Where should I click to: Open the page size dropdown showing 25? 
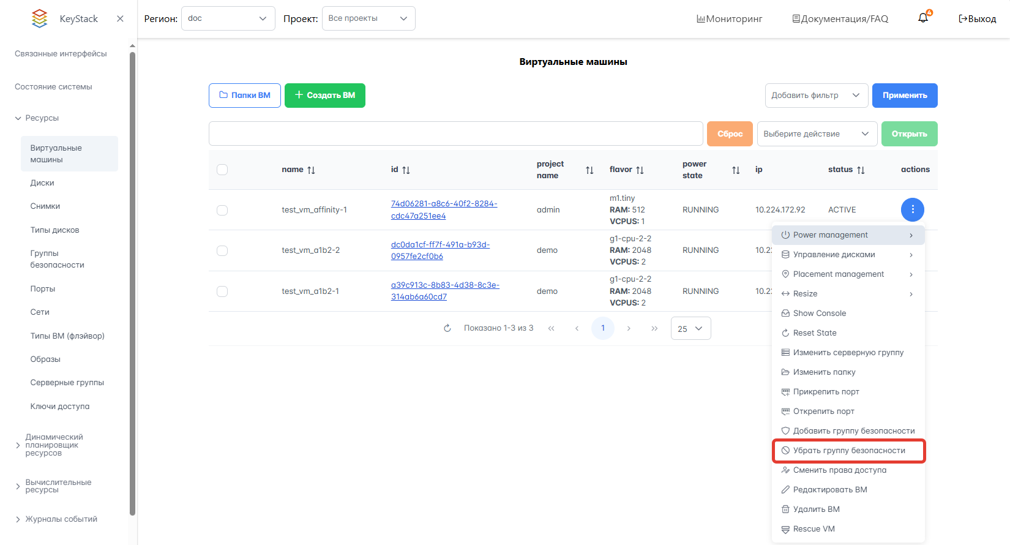690,329
